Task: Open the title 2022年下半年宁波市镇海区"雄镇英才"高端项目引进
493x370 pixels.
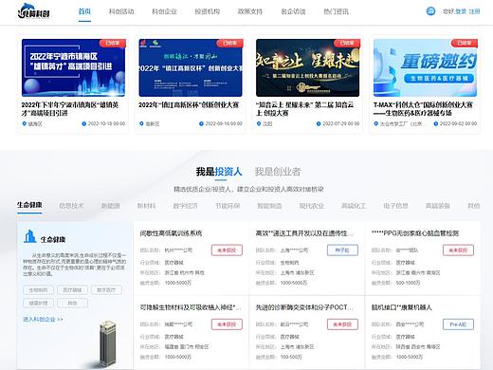Action: pyautogui.click(x=70, y=109)
